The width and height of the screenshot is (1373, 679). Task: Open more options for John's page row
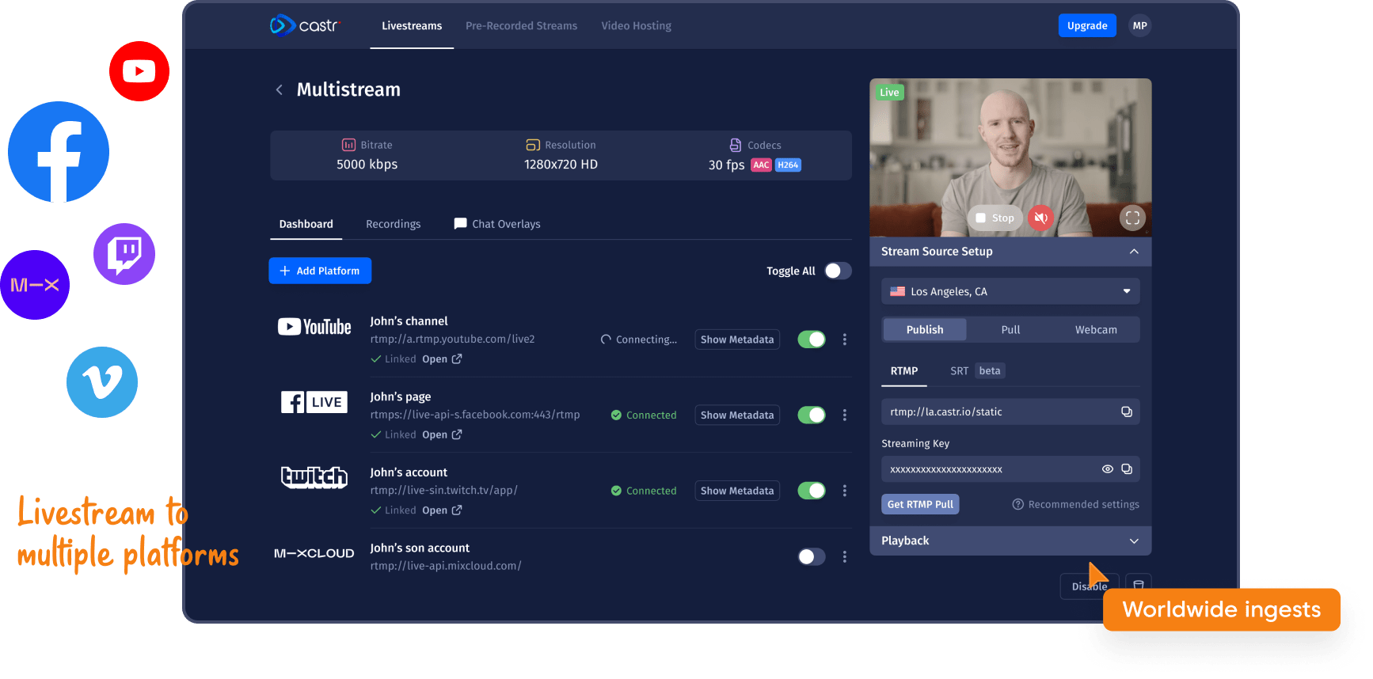coord(845,415)
